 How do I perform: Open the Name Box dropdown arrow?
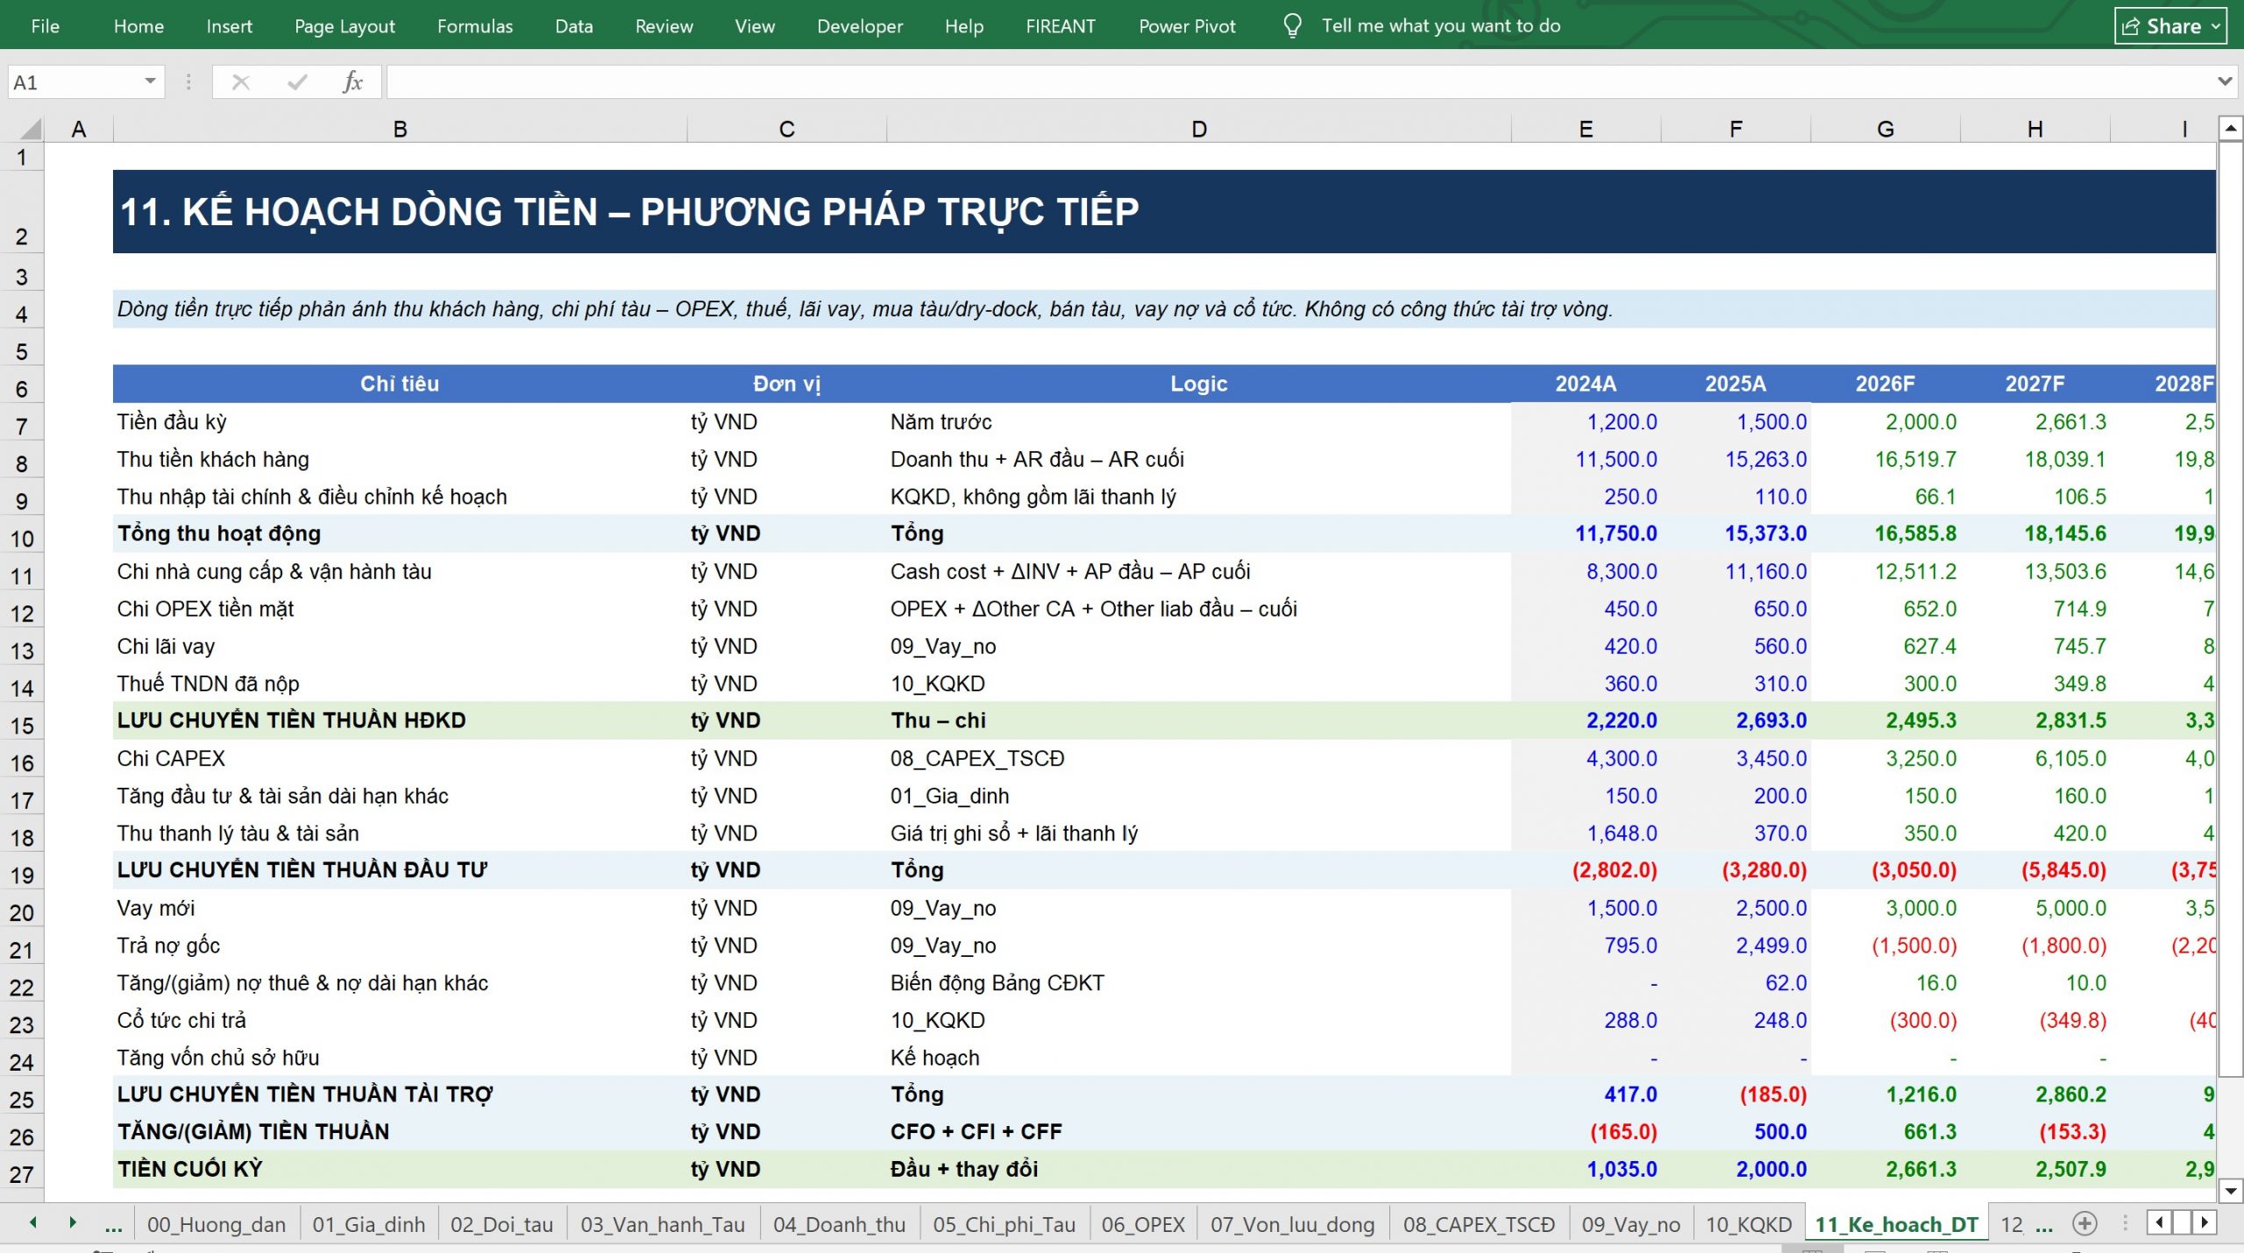click(x=150, y=81)
